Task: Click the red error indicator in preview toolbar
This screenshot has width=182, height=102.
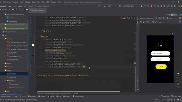Action: [x=180, y=18]
